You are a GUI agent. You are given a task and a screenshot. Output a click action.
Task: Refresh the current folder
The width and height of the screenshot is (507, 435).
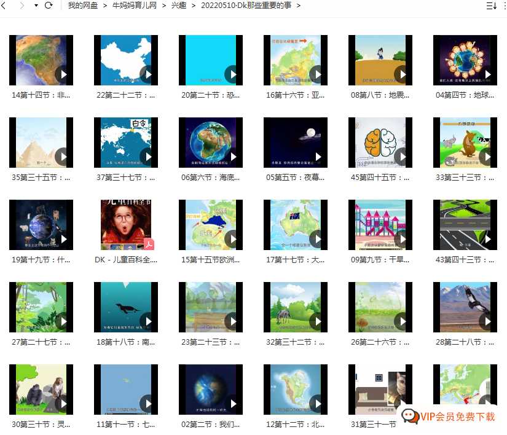pos(49,6)
